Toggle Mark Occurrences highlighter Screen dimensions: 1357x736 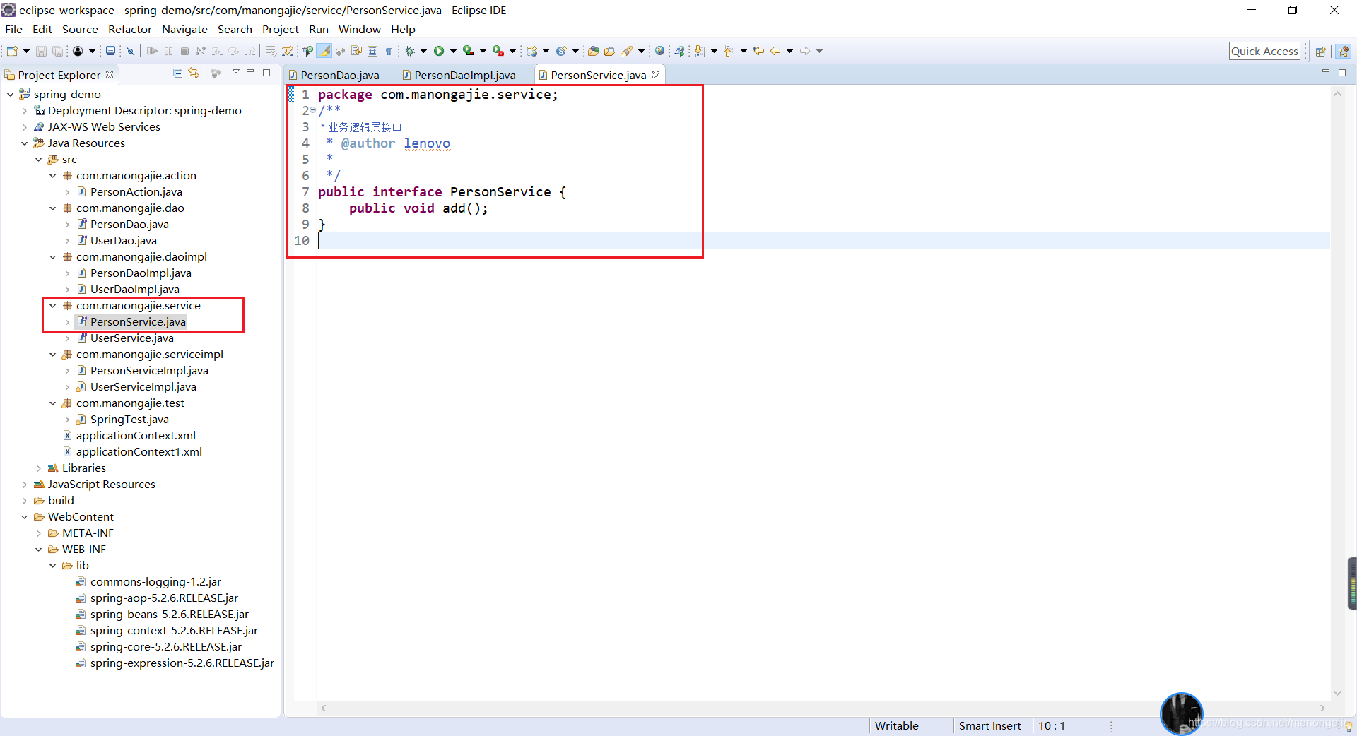[324, 51]
